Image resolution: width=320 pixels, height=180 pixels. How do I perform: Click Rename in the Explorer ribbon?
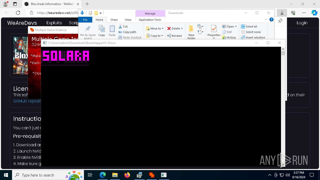pyautogui.click(x=174, y=36)
